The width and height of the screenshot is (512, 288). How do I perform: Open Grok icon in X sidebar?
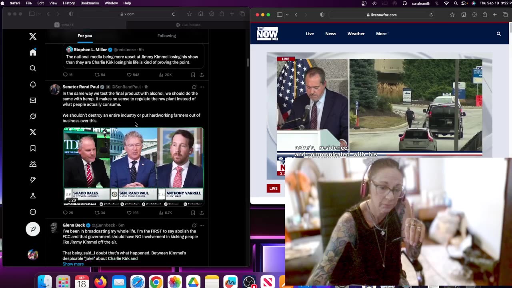[33, 116]
